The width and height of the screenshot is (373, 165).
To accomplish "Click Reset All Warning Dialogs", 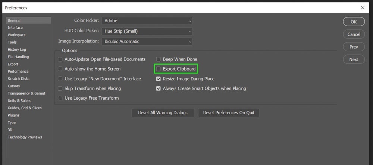I will coord(163,113).
